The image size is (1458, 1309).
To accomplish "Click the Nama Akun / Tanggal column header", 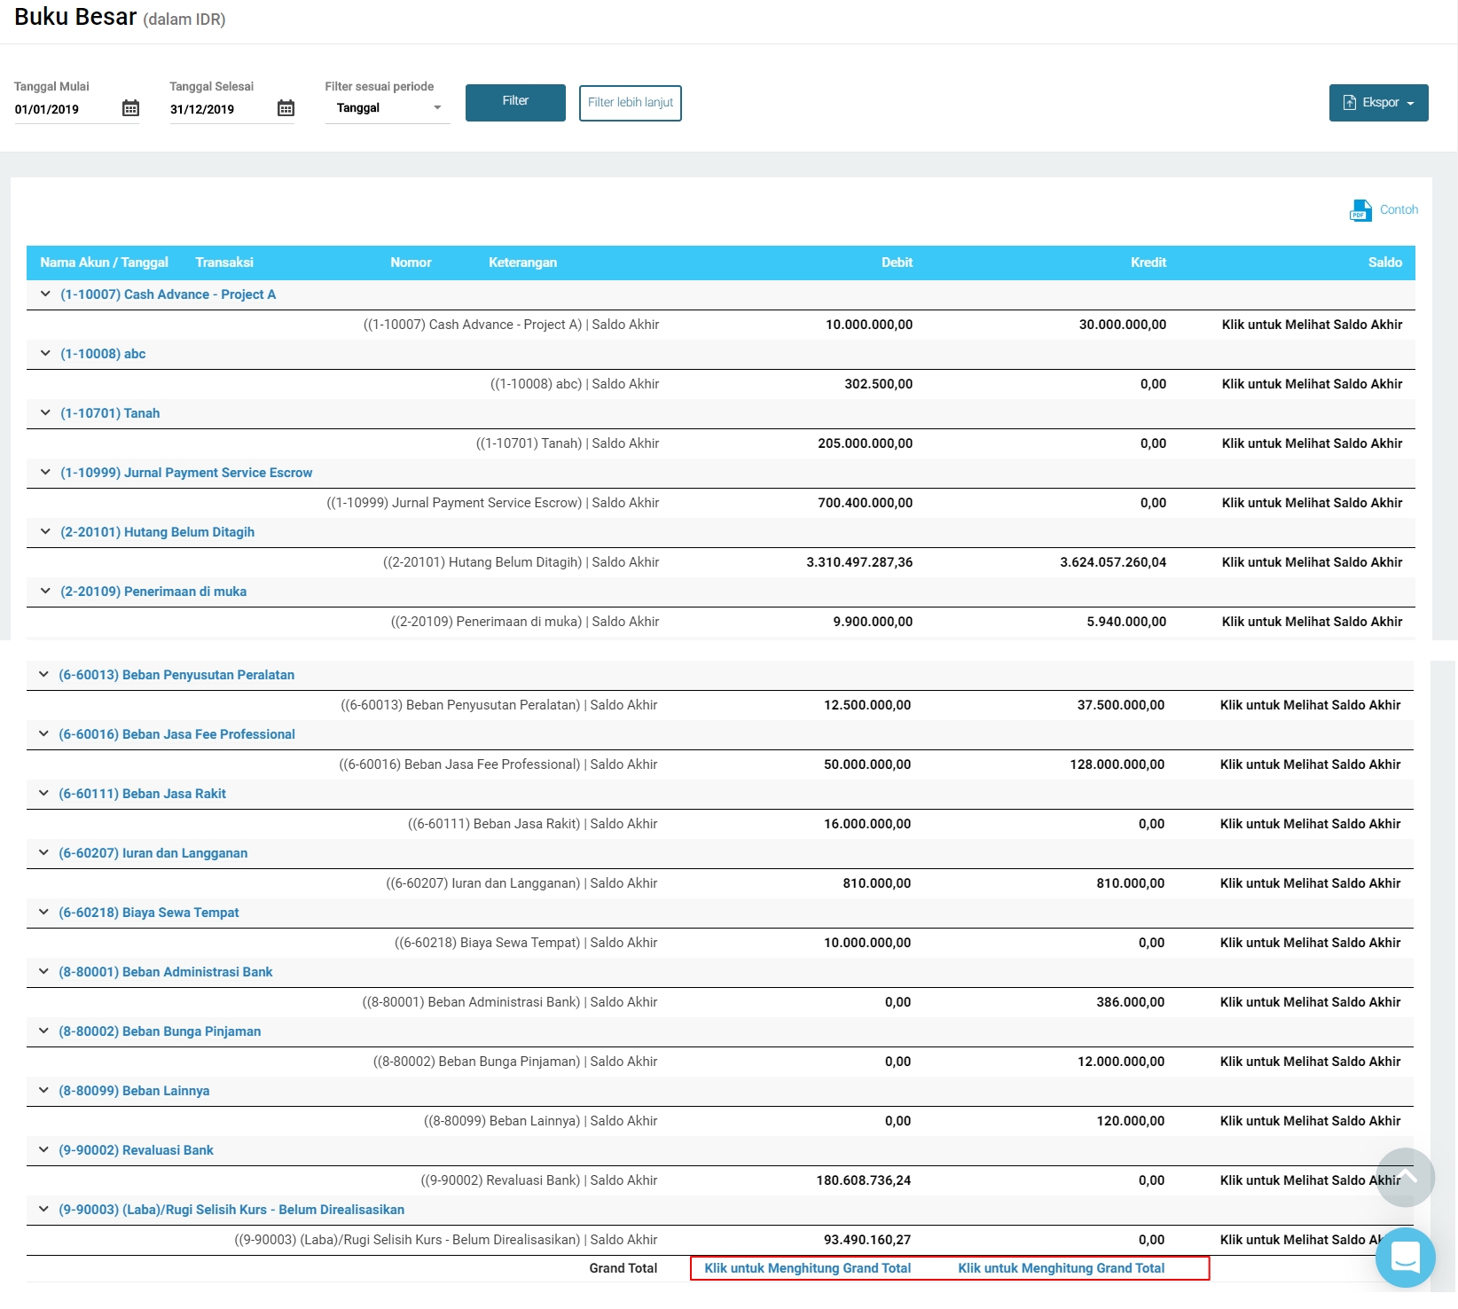I will (x=104, y=263).
